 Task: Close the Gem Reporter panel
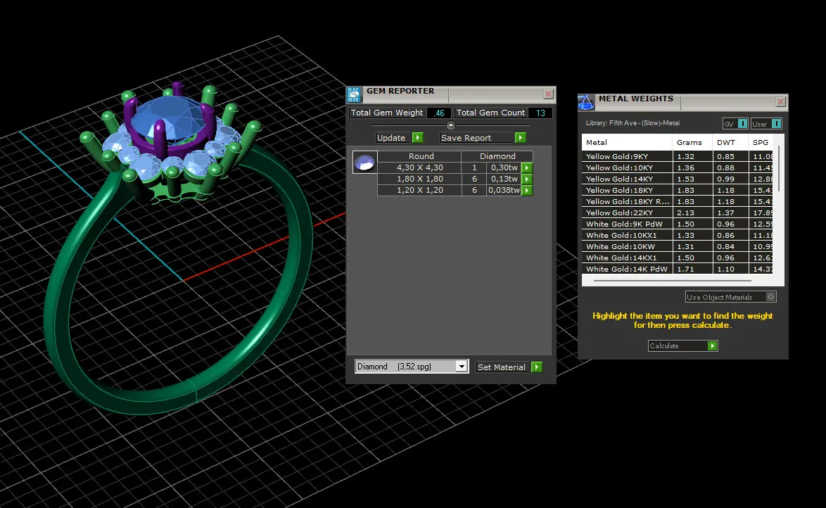tap(548, 94)
